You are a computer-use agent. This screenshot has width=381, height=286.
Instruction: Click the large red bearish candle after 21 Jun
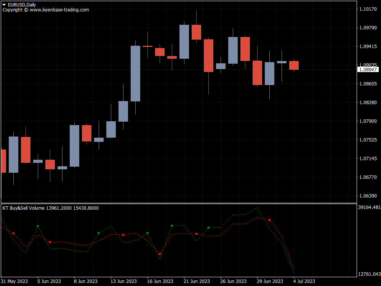(209, 55)
